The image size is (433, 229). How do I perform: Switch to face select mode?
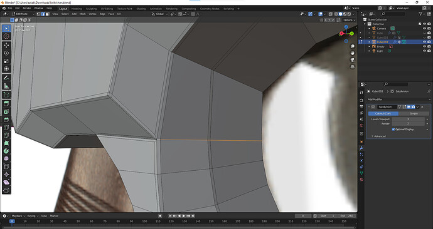point(48,14)
